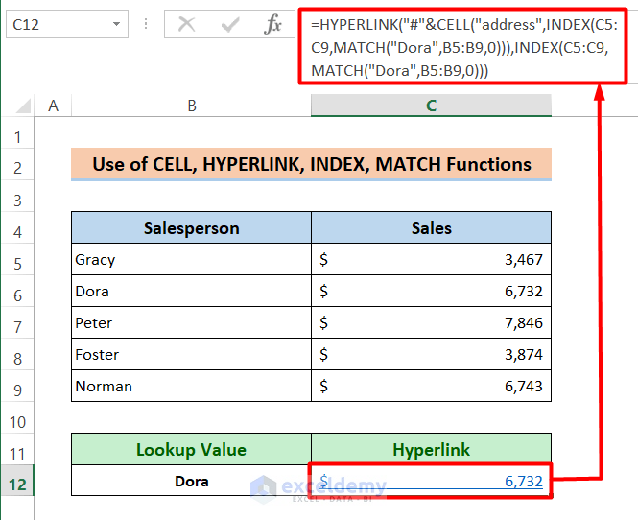Select row 12 header
Image resolution: width=638 pixels, height=520 pixels.
click(x=17, y=482)
